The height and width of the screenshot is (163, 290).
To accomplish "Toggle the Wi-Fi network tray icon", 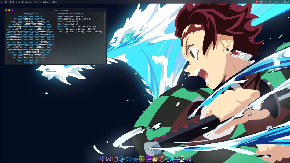I will pyautogui.click(x=275, y=2).
